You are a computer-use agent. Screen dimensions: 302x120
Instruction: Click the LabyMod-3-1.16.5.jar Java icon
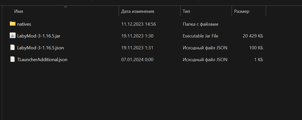pos(12,36)
